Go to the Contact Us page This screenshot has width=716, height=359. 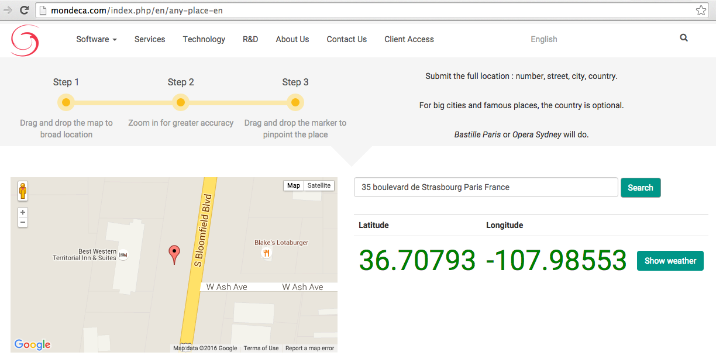click(346, 39)
